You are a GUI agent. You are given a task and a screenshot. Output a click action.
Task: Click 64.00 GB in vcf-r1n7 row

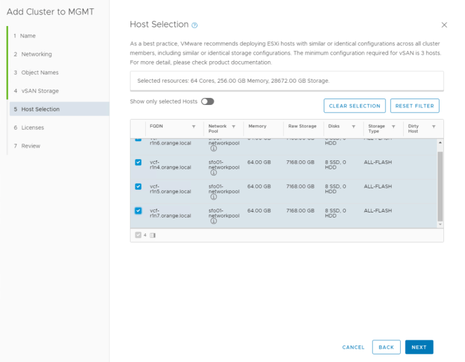point(259,211)
